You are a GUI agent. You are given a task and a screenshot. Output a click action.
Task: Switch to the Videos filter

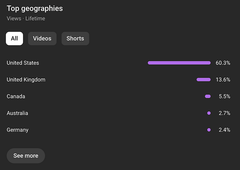(42, 39)
